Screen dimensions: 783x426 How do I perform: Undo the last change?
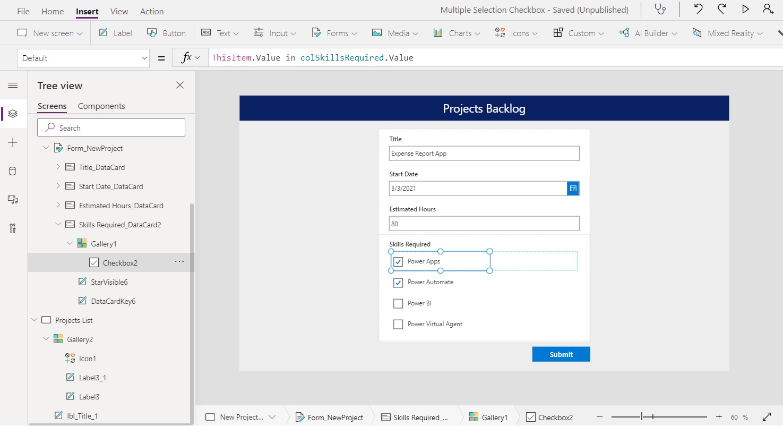[x=698, y=9]
